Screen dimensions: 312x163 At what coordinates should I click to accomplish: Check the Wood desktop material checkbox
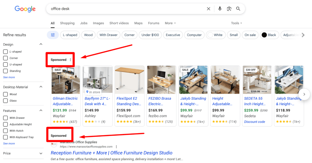5,94
